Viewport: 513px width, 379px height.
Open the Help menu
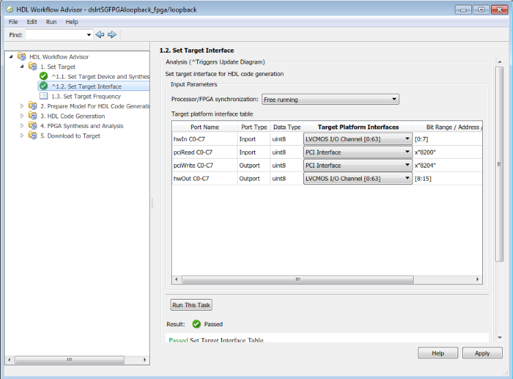[x=72, y=22]
